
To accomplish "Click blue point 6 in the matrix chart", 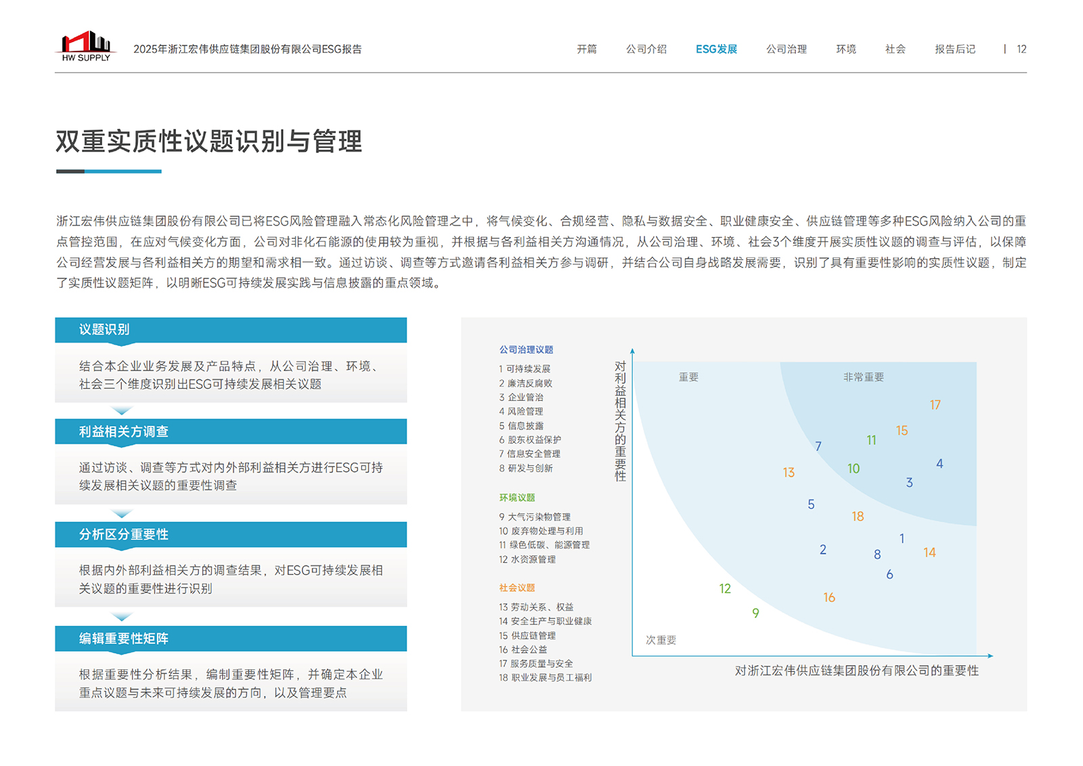I will click(889, 574).
